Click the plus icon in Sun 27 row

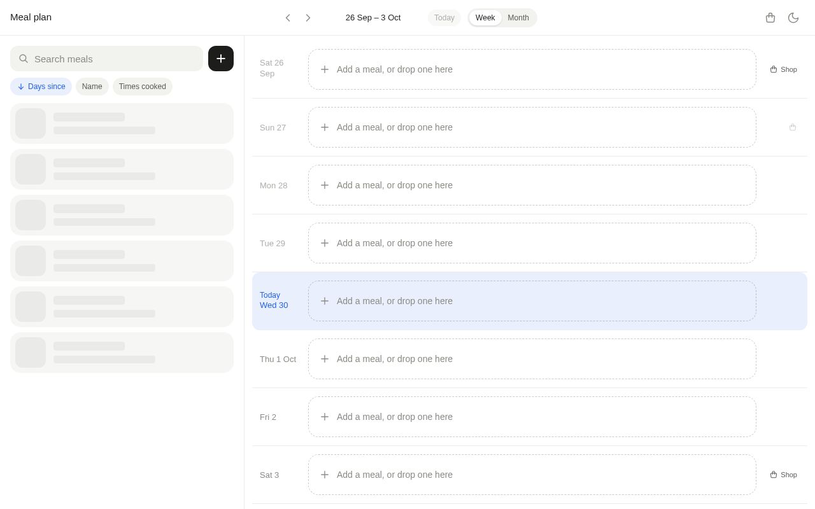[x=325, y=127]
